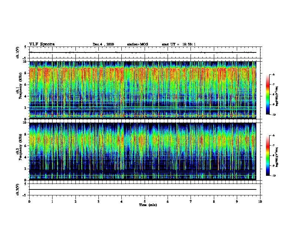Click the 2 kHz tick label on ch.2 axis

coord(26,169)
